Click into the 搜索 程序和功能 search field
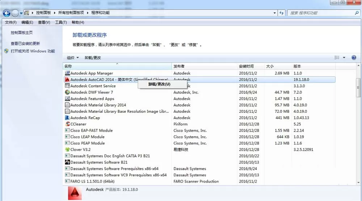This screenshot has height=201, width=362. pos(321,13)
